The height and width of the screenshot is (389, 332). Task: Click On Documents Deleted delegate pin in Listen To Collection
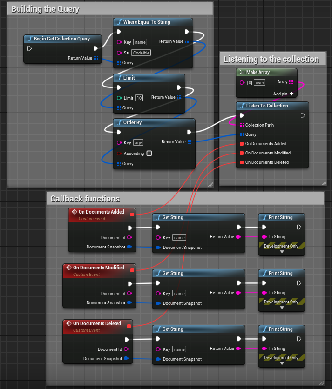[242, 162]
